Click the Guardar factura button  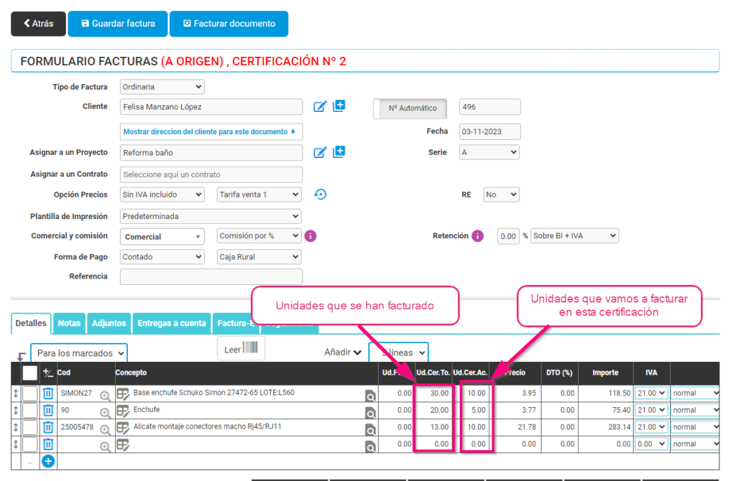click(118, 24)
